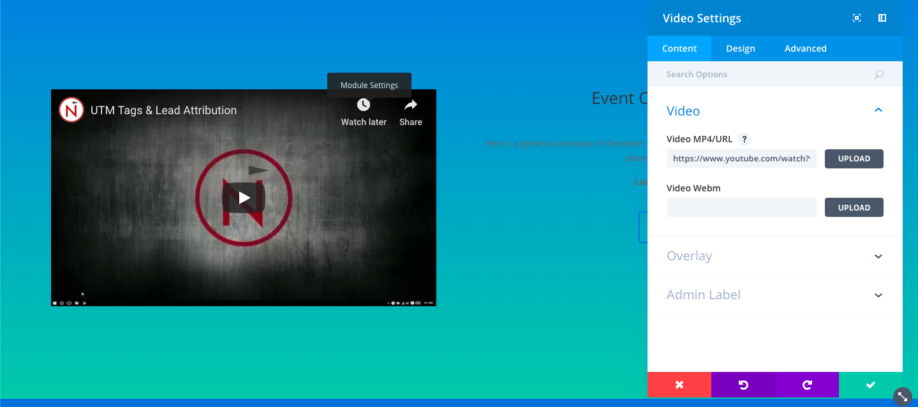The image size is (918, 407).
Task: Click the fullscreen expand icon in Video Settings header
Action: point(857,18)
